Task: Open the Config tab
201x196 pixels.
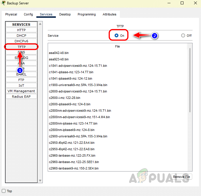Action: [28, 14]
